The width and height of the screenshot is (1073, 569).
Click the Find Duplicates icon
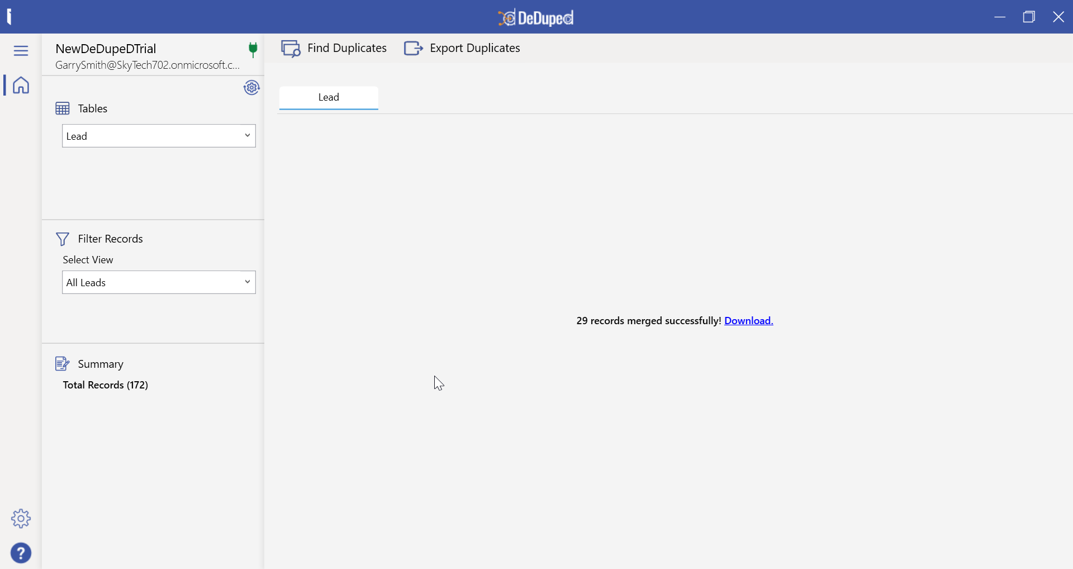tap(291, 49)
